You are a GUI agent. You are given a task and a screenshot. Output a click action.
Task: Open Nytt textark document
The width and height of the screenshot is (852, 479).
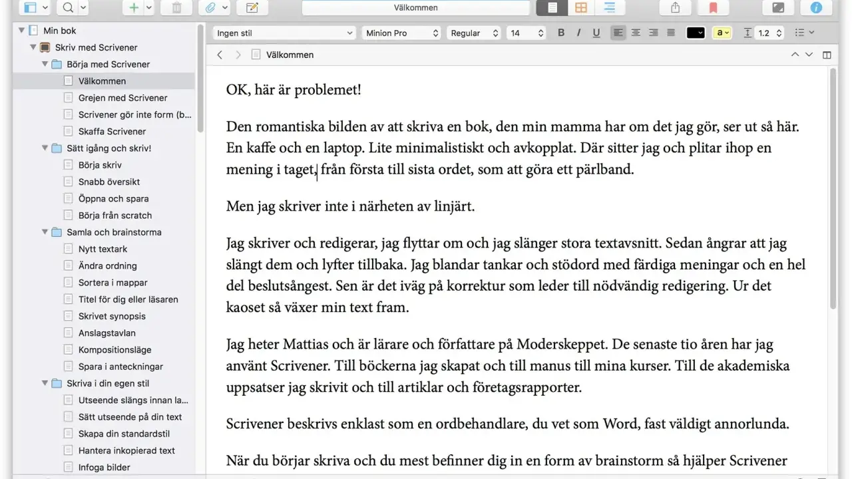click(104, 249)
